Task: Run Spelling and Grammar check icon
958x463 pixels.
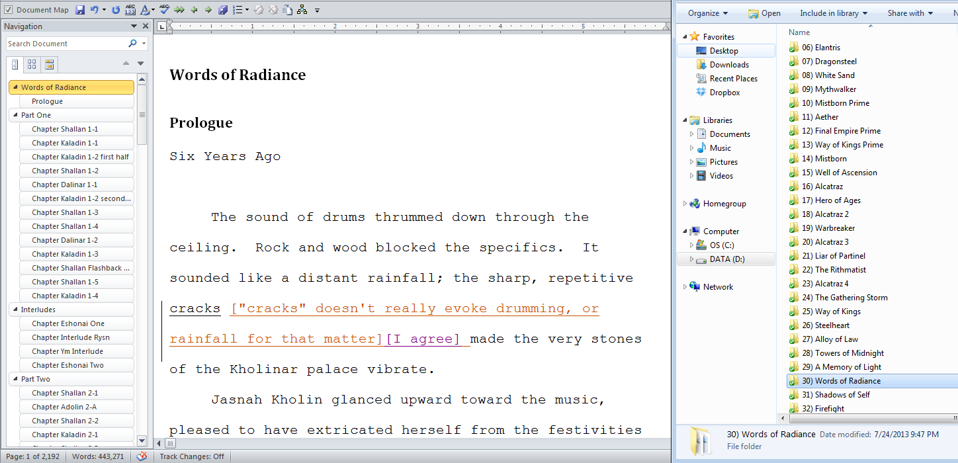Action: [x=165, y=10]
